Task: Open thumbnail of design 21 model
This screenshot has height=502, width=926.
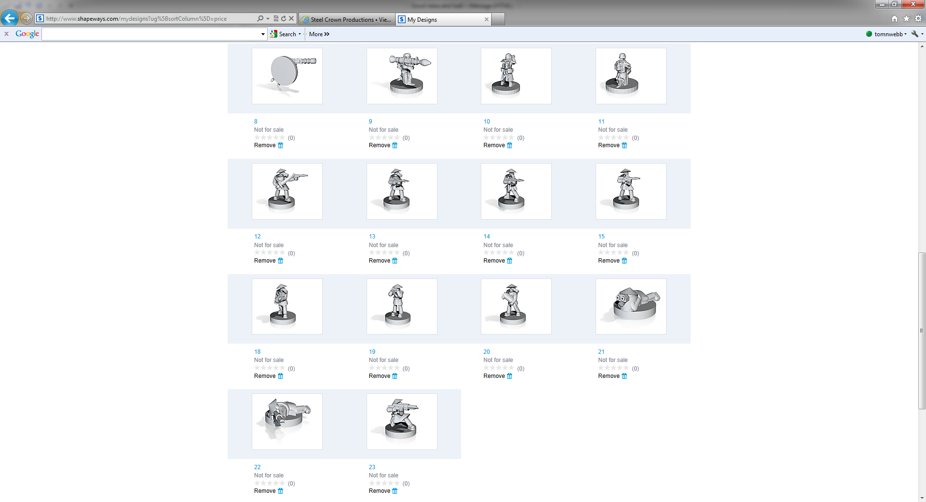Action: [x=630, y=307]
